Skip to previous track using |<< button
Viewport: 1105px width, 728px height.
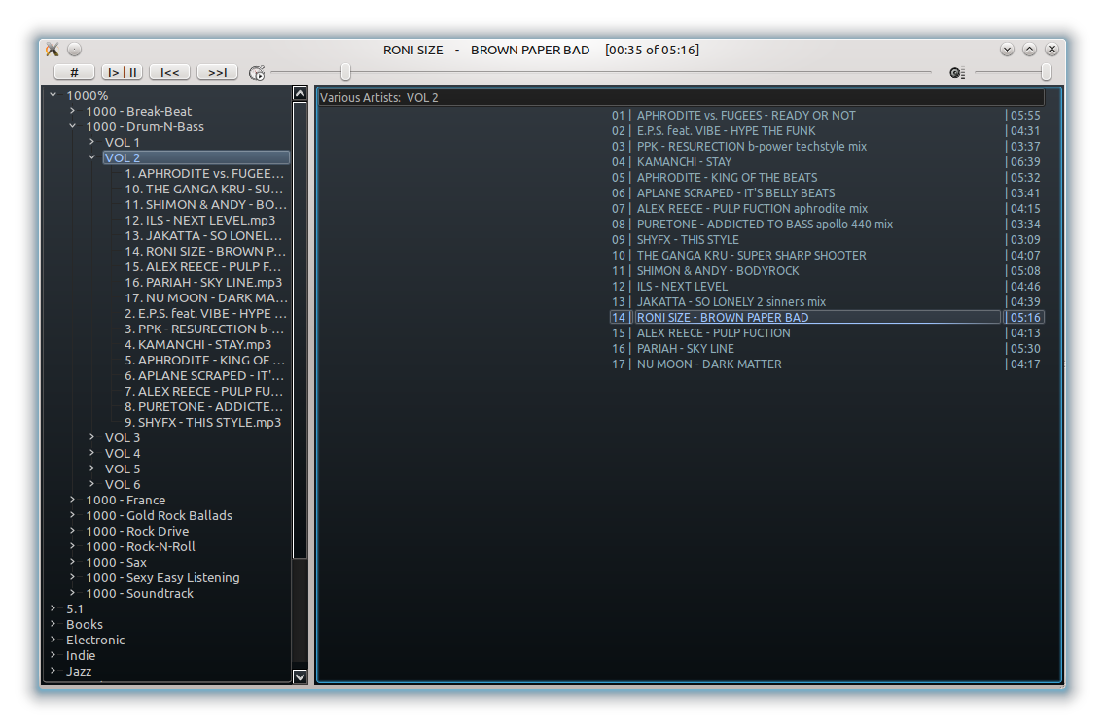pyautogui.click(x=169, y=71)
